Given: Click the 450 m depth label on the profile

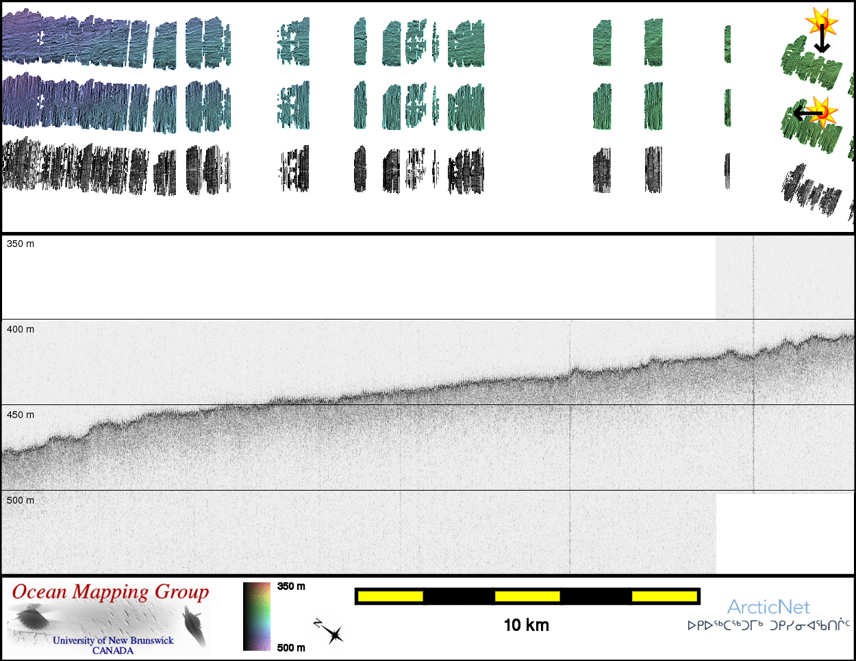Looking at the screenshot, I should [x=21, y=415].
